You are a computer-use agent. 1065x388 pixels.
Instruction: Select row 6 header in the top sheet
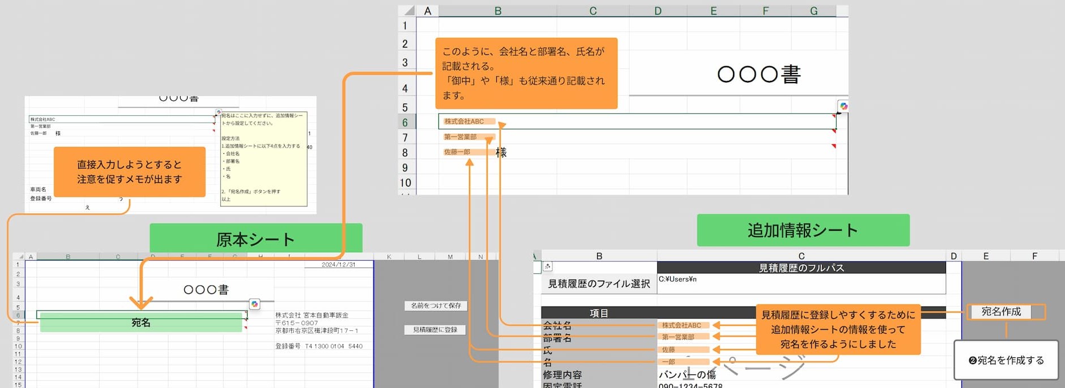(406, 122)
